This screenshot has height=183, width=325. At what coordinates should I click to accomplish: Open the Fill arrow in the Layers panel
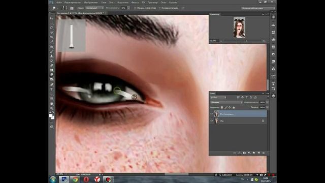click(267, 107)
